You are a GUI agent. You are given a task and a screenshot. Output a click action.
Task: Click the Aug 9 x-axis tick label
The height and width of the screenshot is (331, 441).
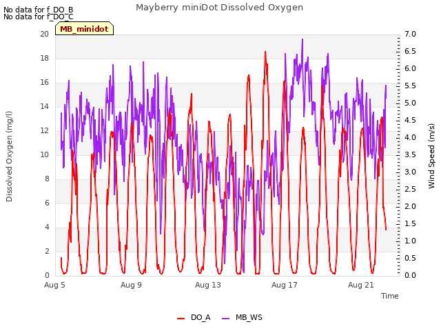[131, 285]
